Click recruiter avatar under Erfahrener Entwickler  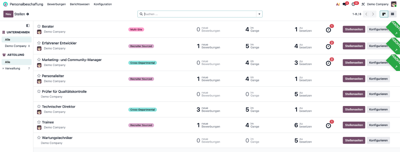[39, 48]
